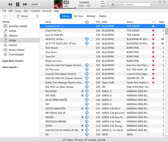Image resolution: width=168 pixels, height=142 pixels.
Task: Toggle the heart on Shut Down
Action: pyautogui.click(x=153, y=52)
